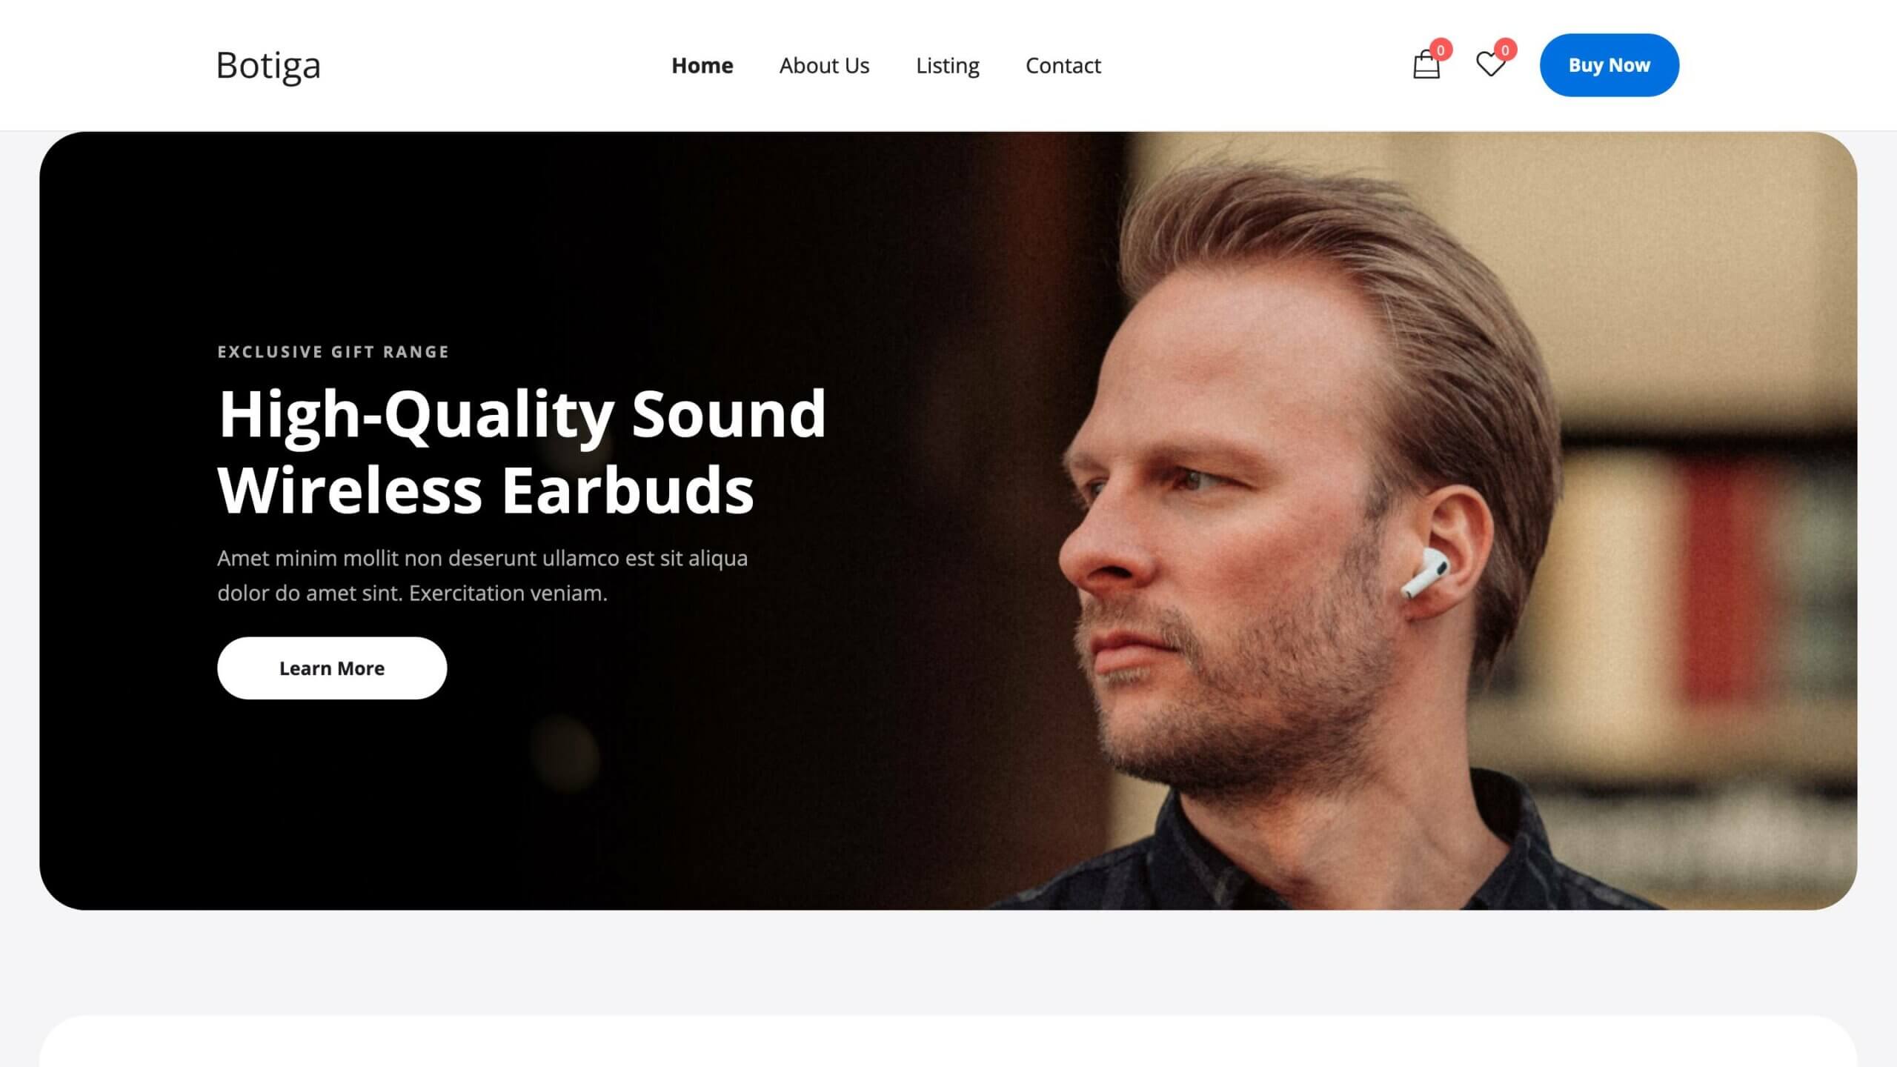
Task: Click the red wishlist count badge
Action: pos(1505,50)
